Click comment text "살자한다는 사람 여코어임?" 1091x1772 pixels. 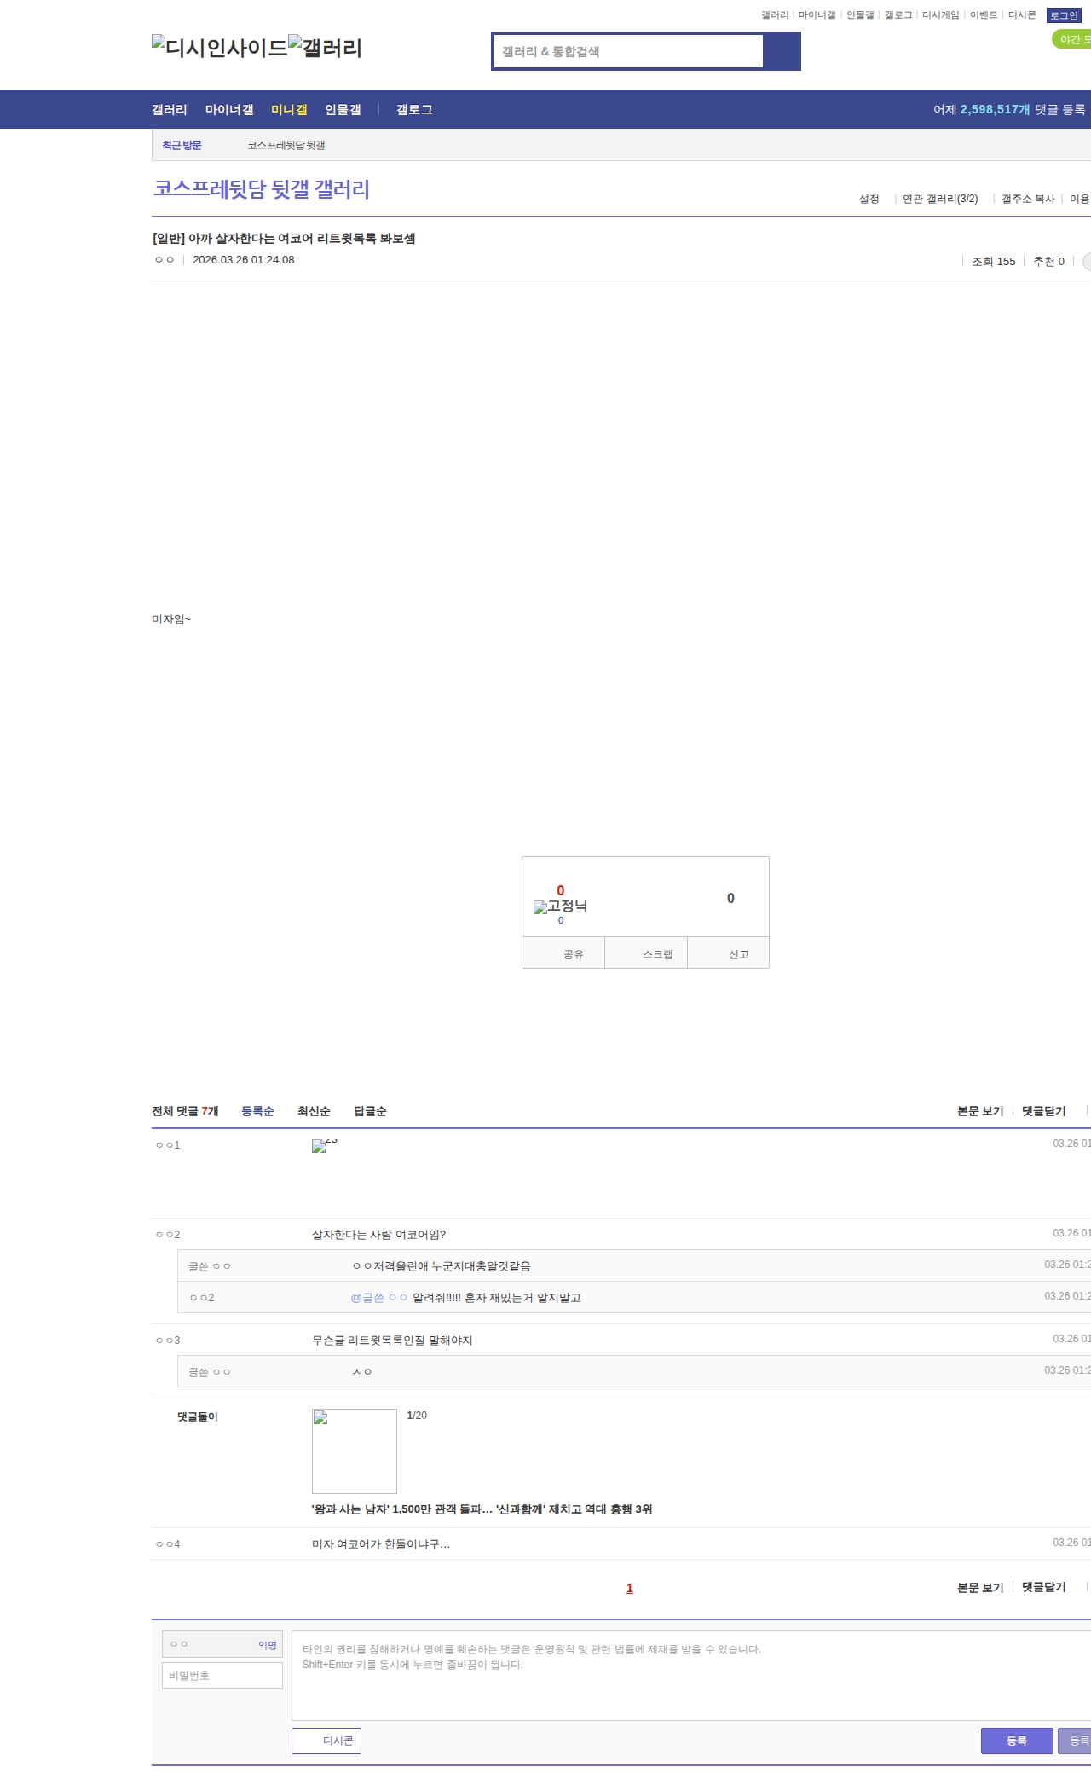click(x=378, y=1235)
